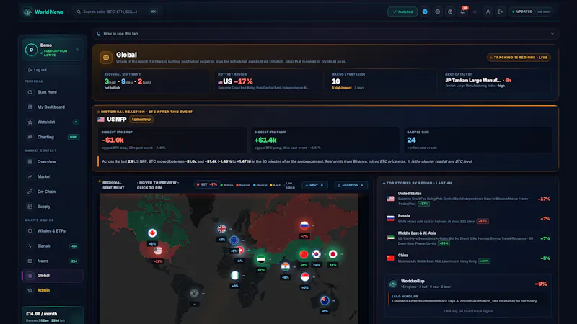Click the Japan flag marker on map
The image size is (577, 324).
(332, 254)
